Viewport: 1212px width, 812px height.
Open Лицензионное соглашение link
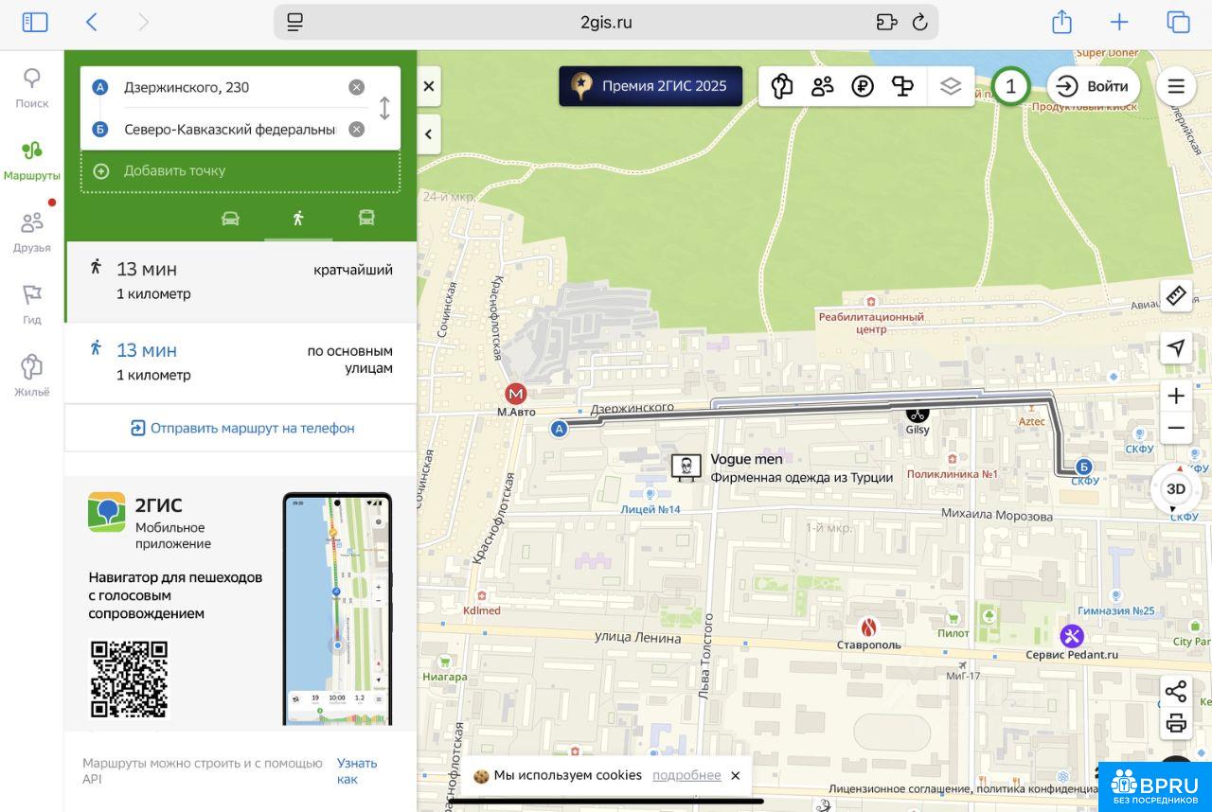tap(898, 788)
